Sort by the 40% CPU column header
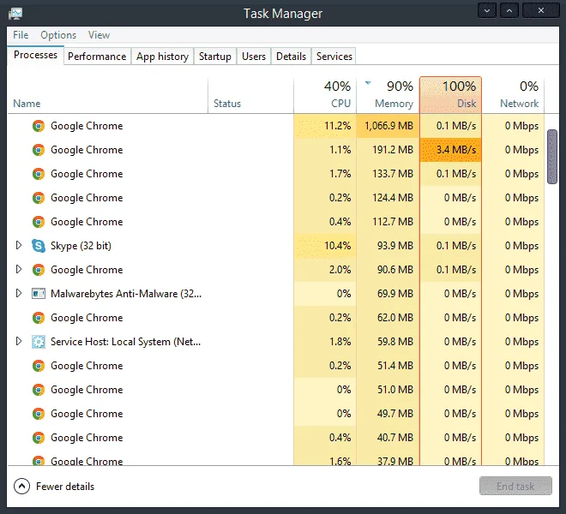The height and width of the screenshot is (514, 566). point(325,95)
